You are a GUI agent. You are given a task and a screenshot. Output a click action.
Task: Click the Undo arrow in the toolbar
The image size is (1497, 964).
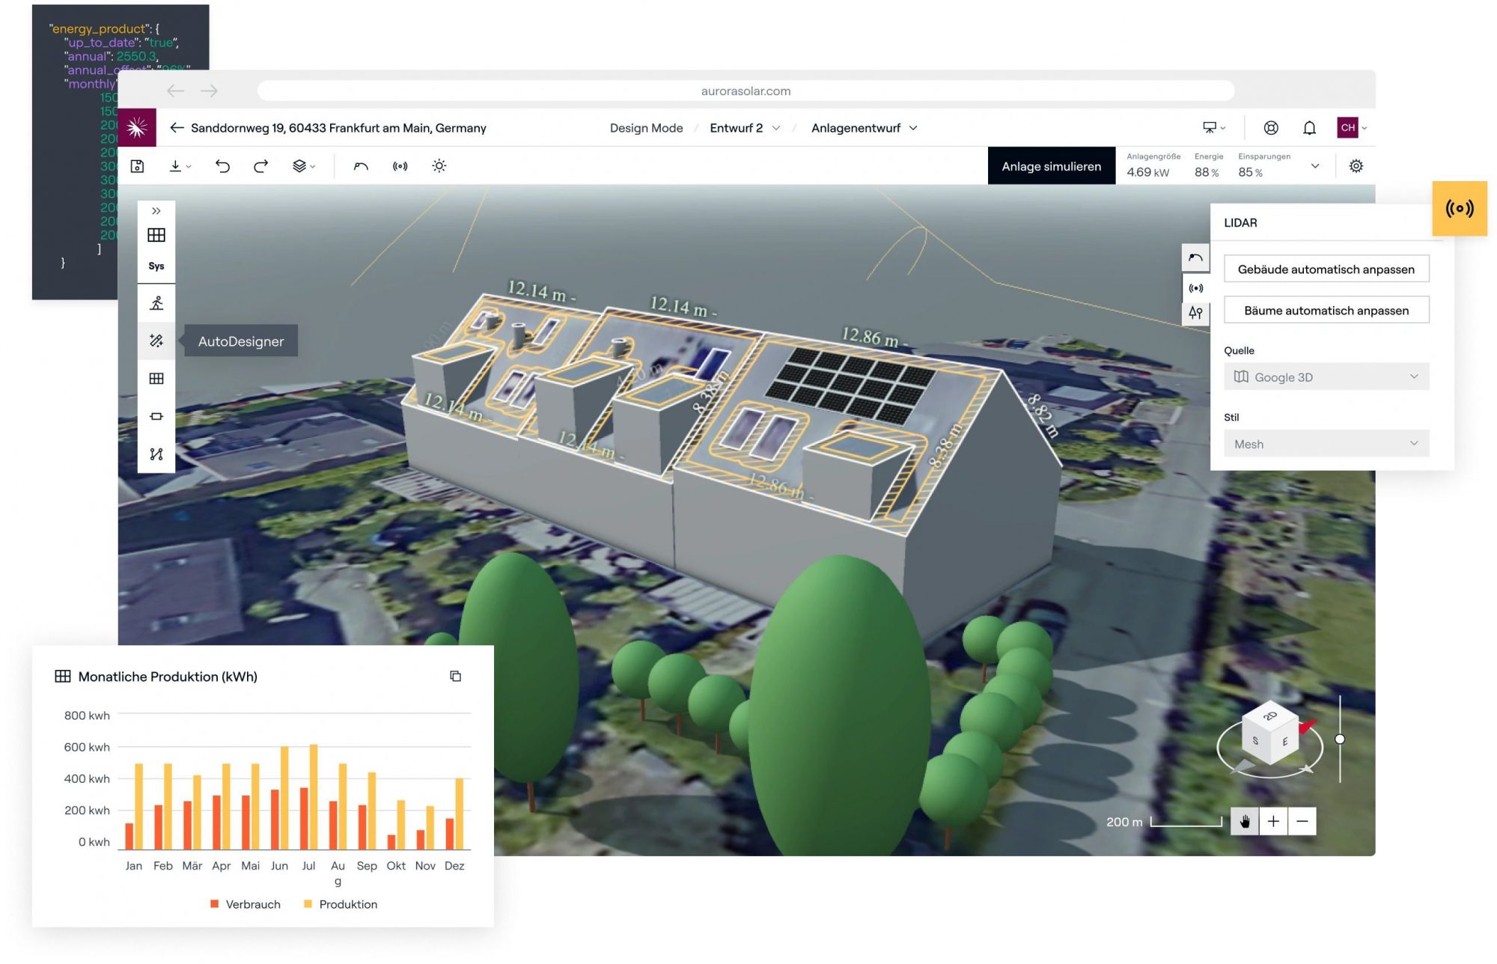223,165
